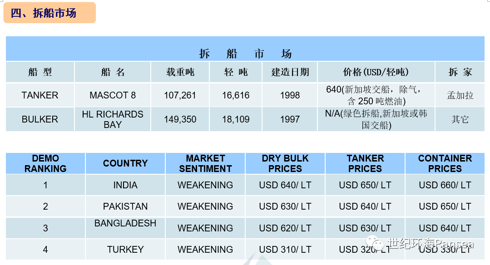This screenshot has height=265, width=490.
Task: Click India's USD 640/ LT dry bulk price
Action: coord(285,185)
